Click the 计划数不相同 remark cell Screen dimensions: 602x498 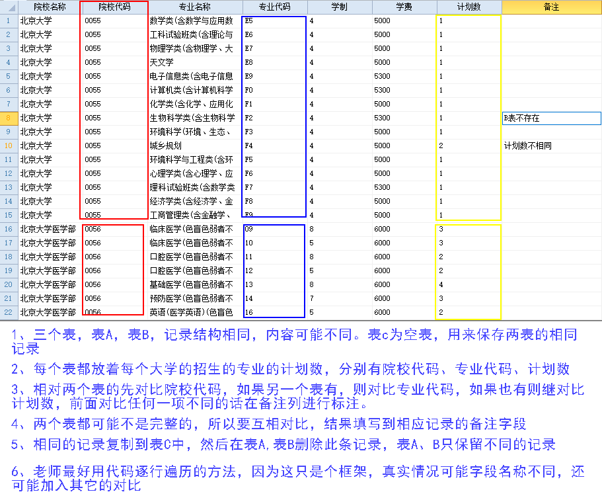coord(552,145)
